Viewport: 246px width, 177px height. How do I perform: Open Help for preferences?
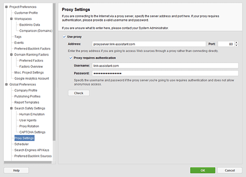pyautogui.click(x=16, y=170)
